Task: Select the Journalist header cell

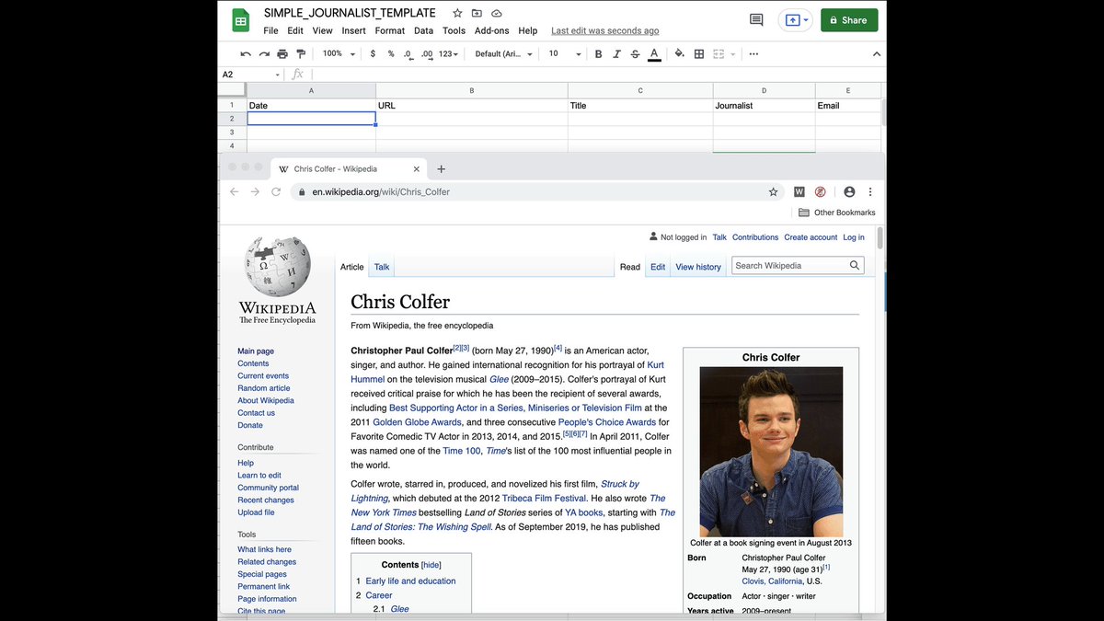Action: click(x=765, y=106)
